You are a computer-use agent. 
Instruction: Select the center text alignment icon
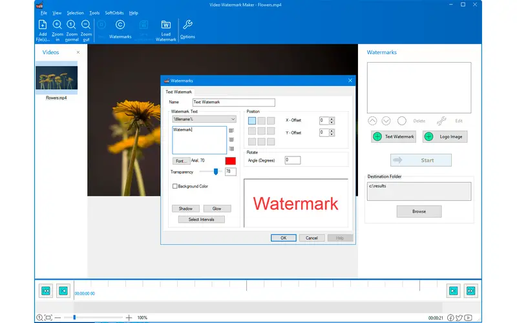pyautogui.click(x=231, y=139)
